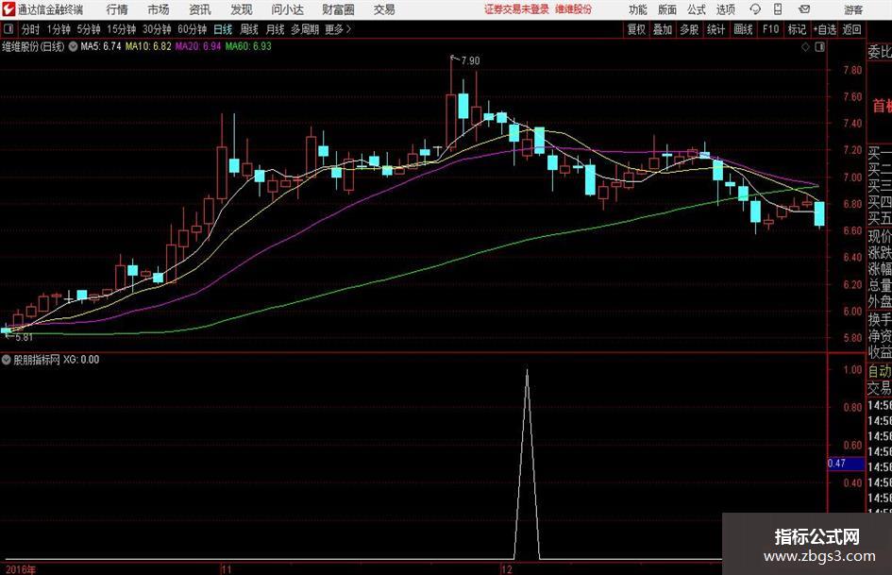Toggle the panel layout icon left of 分时
This screenshot has width=892, height=575.
coord(8,29)
